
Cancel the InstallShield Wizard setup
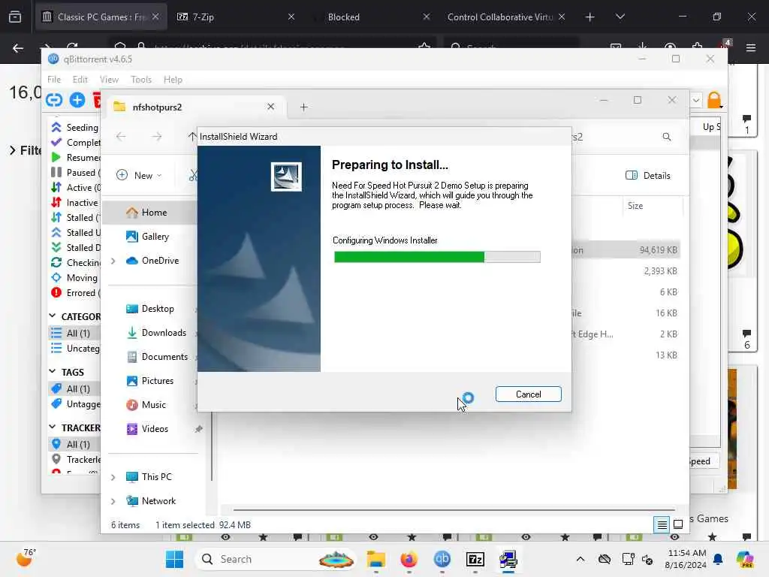[x=528, y=394]
